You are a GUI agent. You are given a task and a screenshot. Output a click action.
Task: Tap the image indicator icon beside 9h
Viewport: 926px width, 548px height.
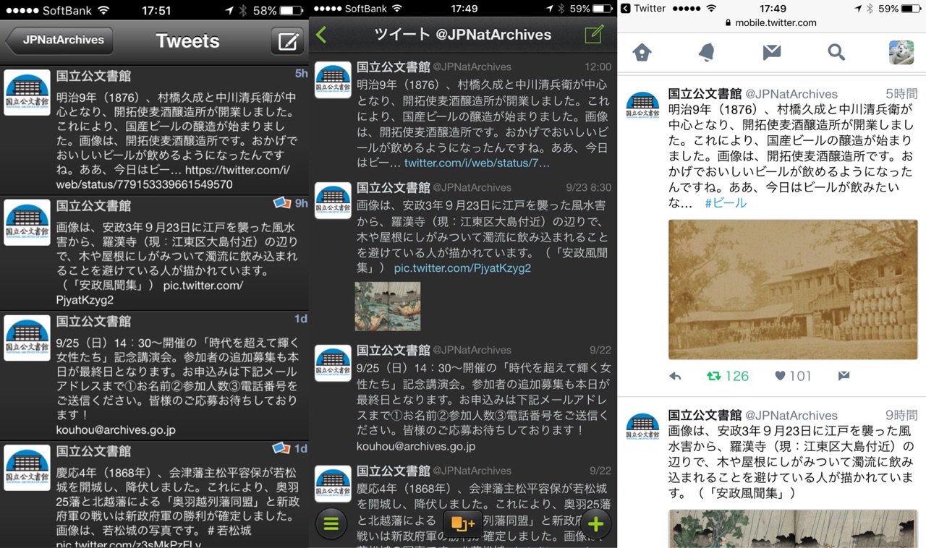(x=281, y=203)
